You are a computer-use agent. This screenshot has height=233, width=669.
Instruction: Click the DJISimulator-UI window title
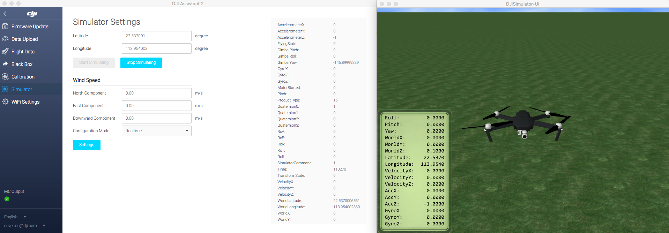[522, 4]
